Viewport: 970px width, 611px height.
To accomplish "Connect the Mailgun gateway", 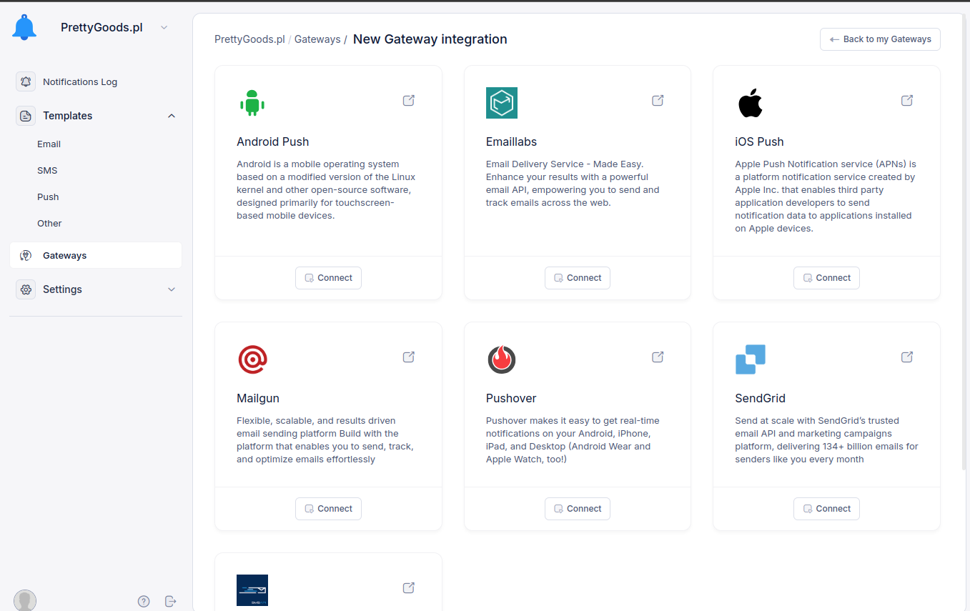I will [328, 509].
